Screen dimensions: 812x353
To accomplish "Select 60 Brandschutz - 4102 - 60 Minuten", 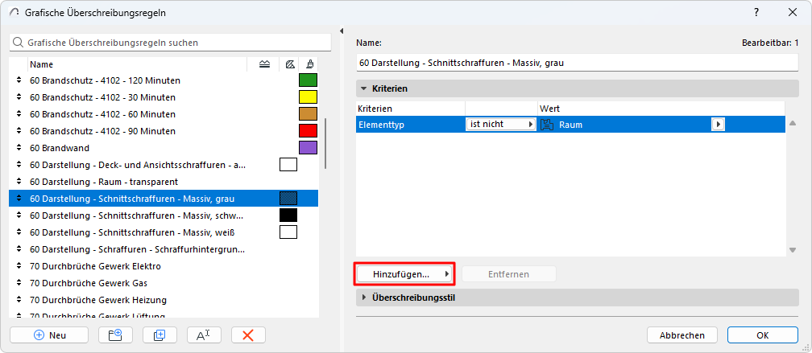I will pyautogui.click(x=102, y=113).
